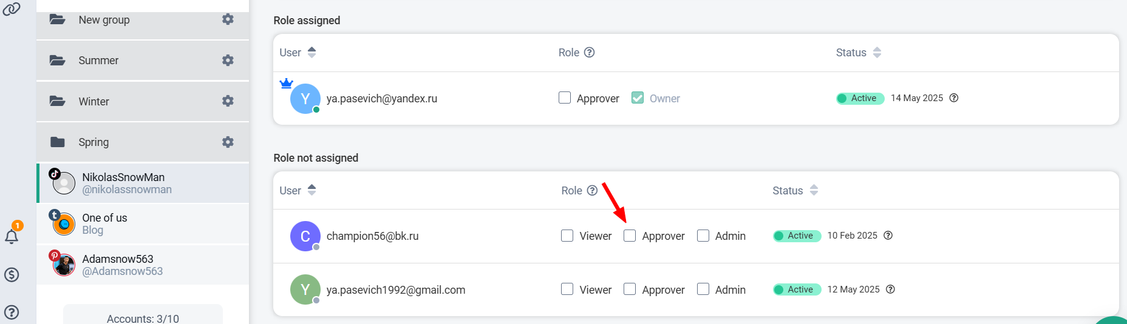Open settings gear for Winter group
The width and height of the screenshot is (1127, 324).
pyautogui.click(x=228, y=101)
